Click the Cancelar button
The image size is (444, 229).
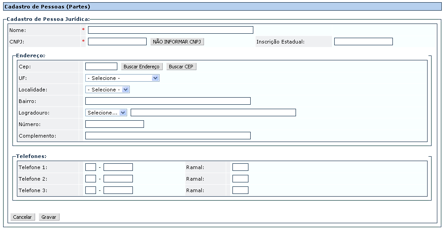(23, 217)
